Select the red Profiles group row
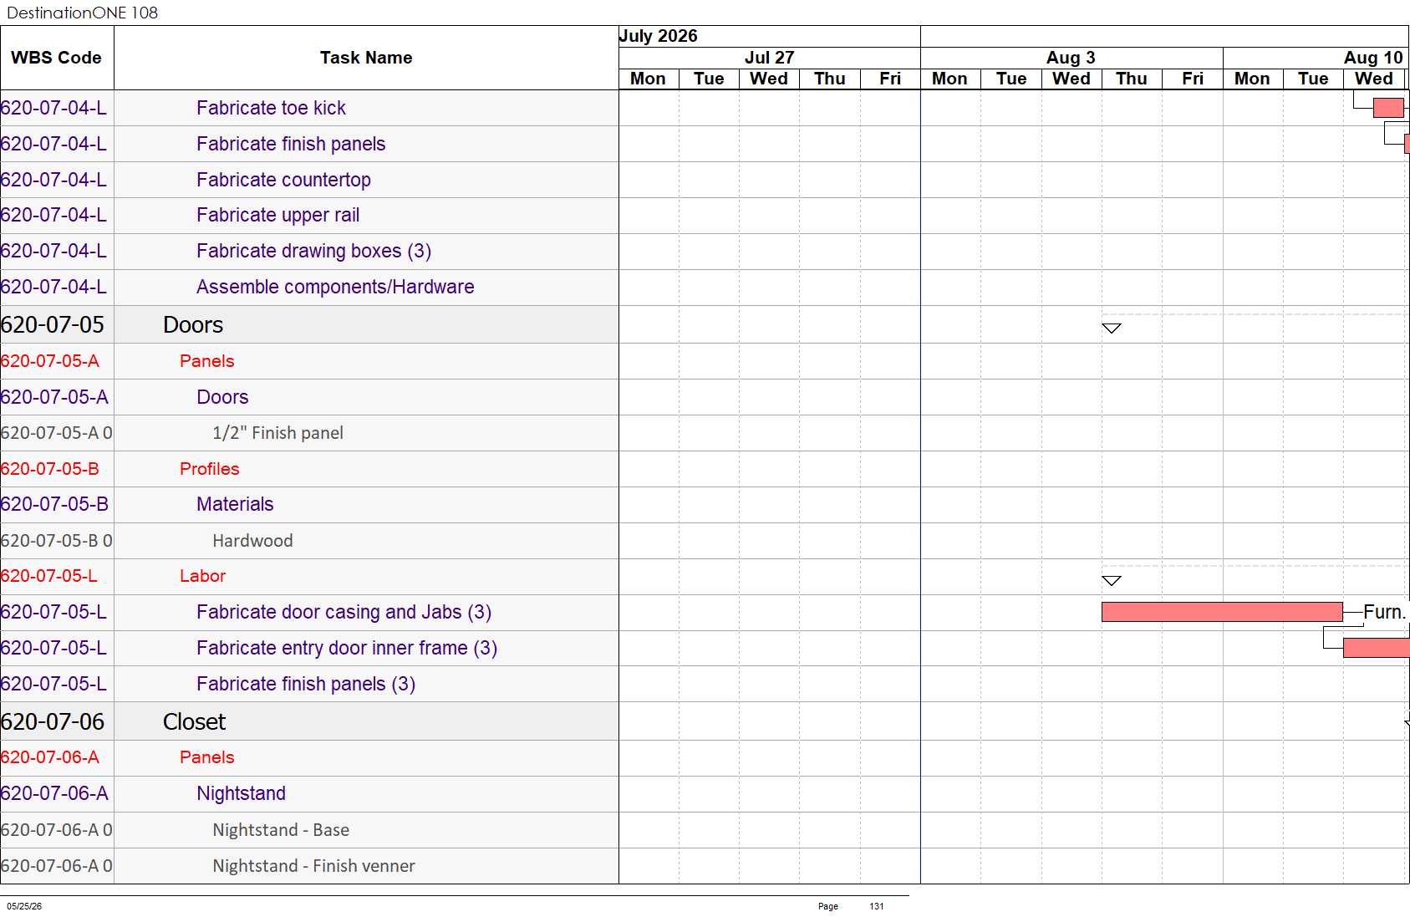The image size is (1410, 917). click(309, 469)
